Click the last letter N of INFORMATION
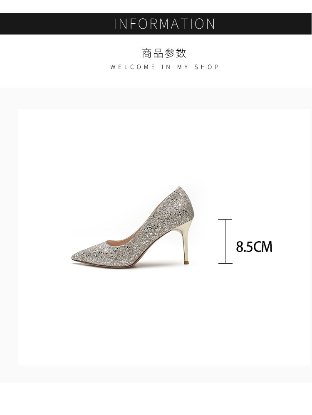 [211, 24]
